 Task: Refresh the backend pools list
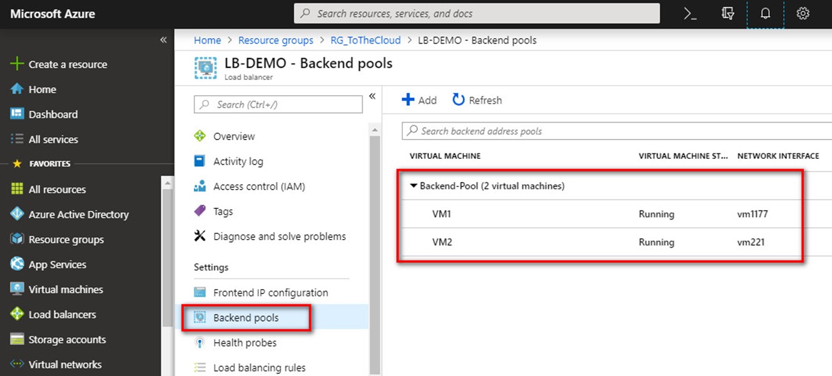coord(477,100)
